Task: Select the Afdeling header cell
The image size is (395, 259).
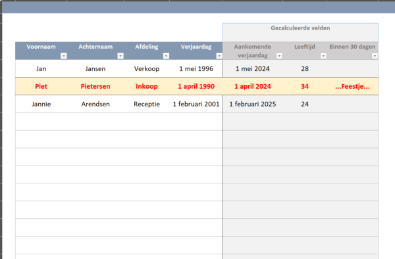Action: coord(147,51)
